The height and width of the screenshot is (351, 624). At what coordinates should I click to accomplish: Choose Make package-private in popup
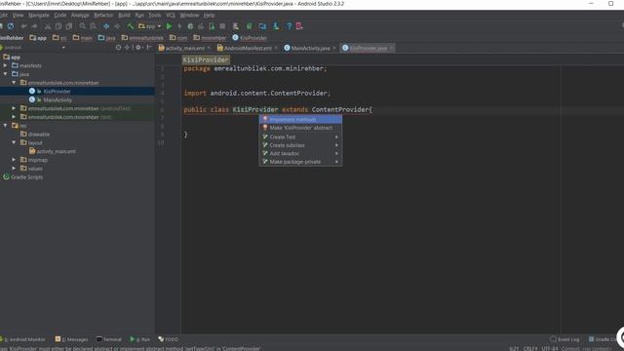(300, 162)
